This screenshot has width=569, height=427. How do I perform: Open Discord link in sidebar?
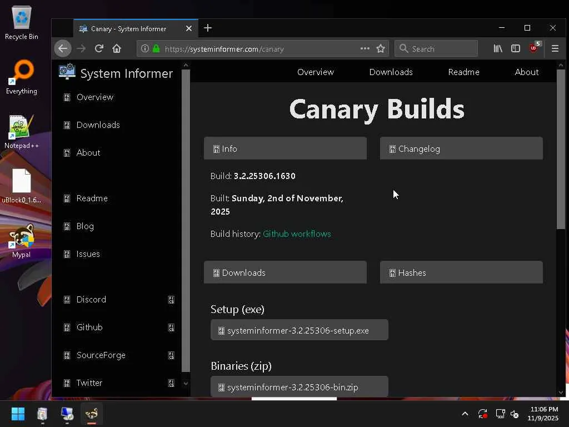[91, 300]
